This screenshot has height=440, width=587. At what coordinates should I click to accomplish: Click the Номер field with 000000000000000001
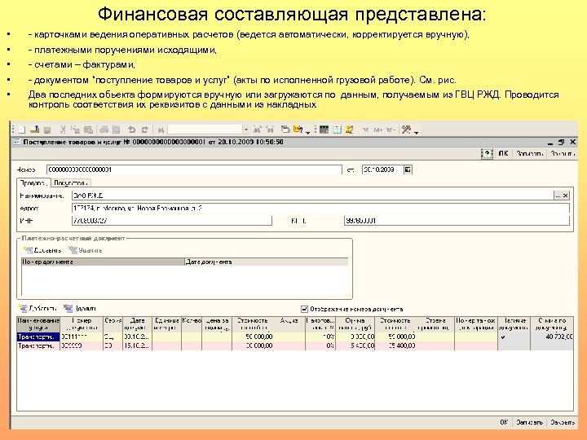pyautogui.click(x=194, y=169)
